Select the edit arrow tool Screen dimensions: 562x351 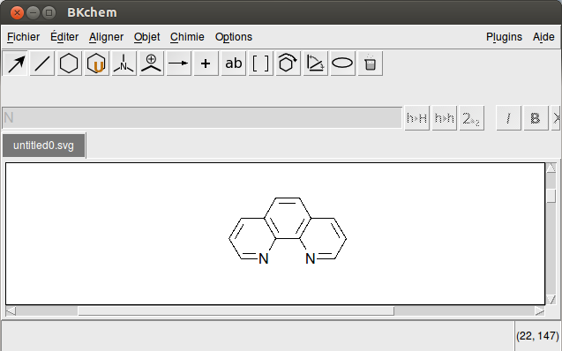pyautogui.click(x=15, y=63)
